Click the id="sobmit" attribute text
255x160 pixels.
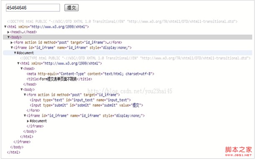coord(80,105)
